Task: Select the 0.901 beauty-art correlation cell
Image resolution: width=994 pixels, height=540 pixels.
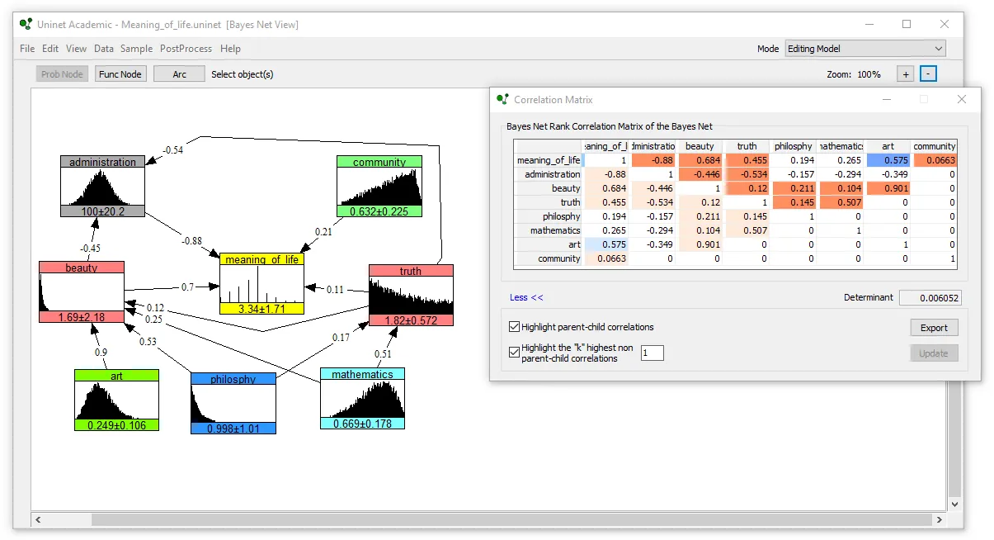Action: [888, 188]
